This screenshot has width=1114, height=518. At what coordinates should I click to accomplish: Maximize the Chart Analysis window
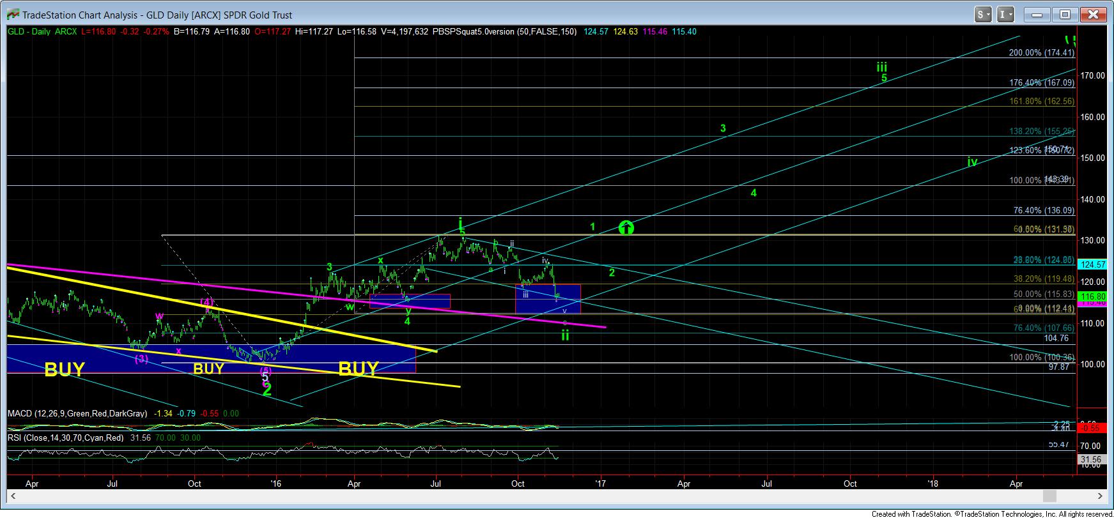point(1065,14)
